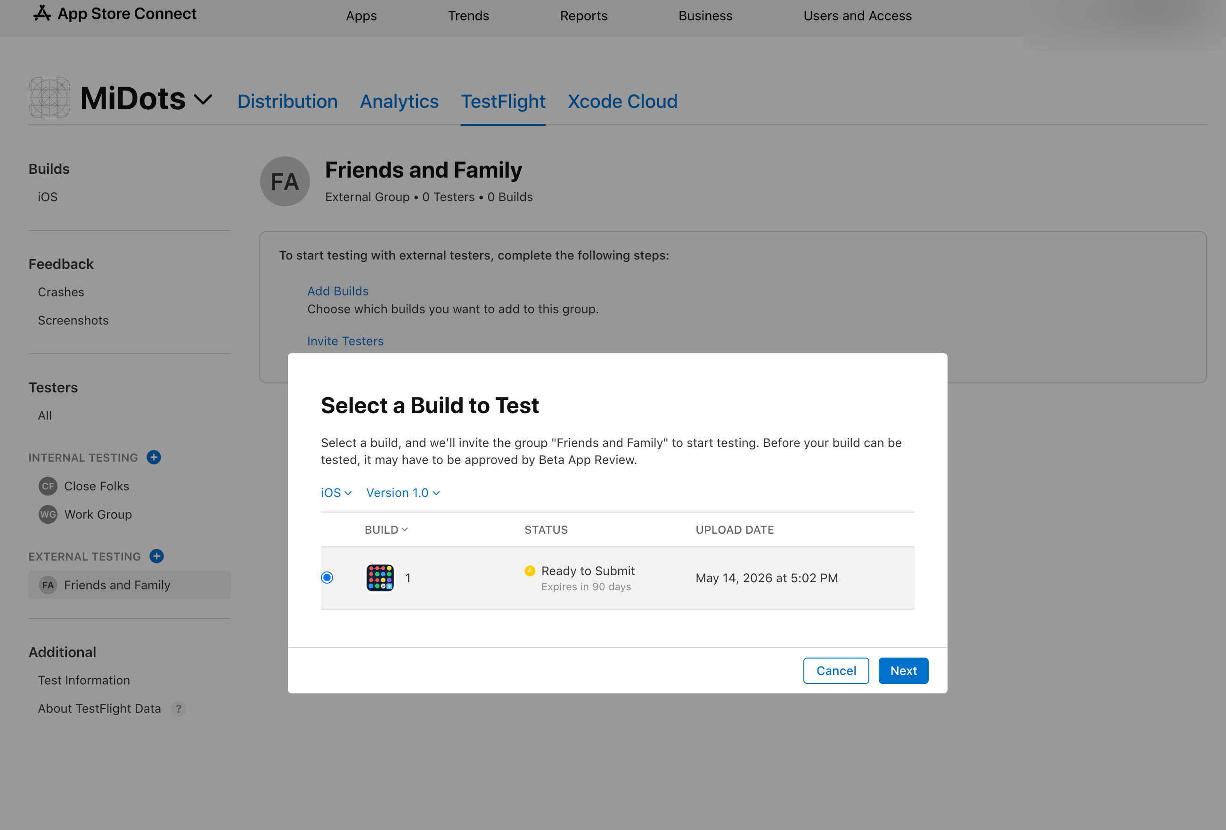Select the Close Folks group
Screen dimensions: 1226x830
pyautogui.click(x=97, y=486)
